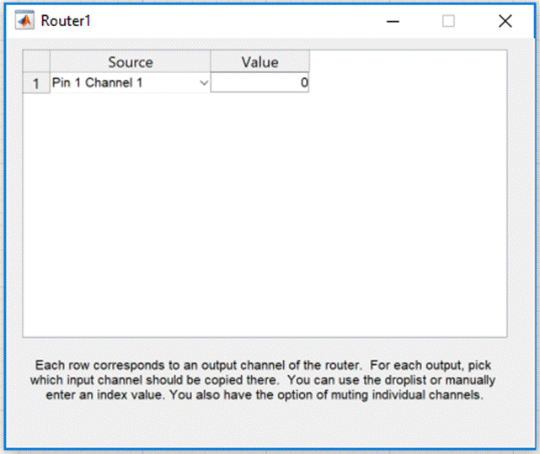The height and width of the screenshot is (454, 540).
Task: Click the Value column header
Action: [259, 62]
